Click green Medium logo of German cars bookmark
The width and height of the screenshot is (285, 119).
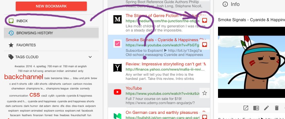[118, 116]
